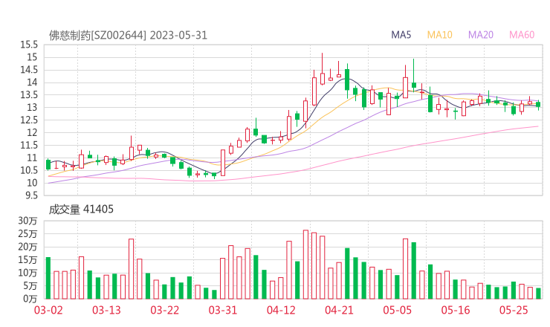
Task: Click the 04-21 date axis label
Action: [x=339, y=310]
